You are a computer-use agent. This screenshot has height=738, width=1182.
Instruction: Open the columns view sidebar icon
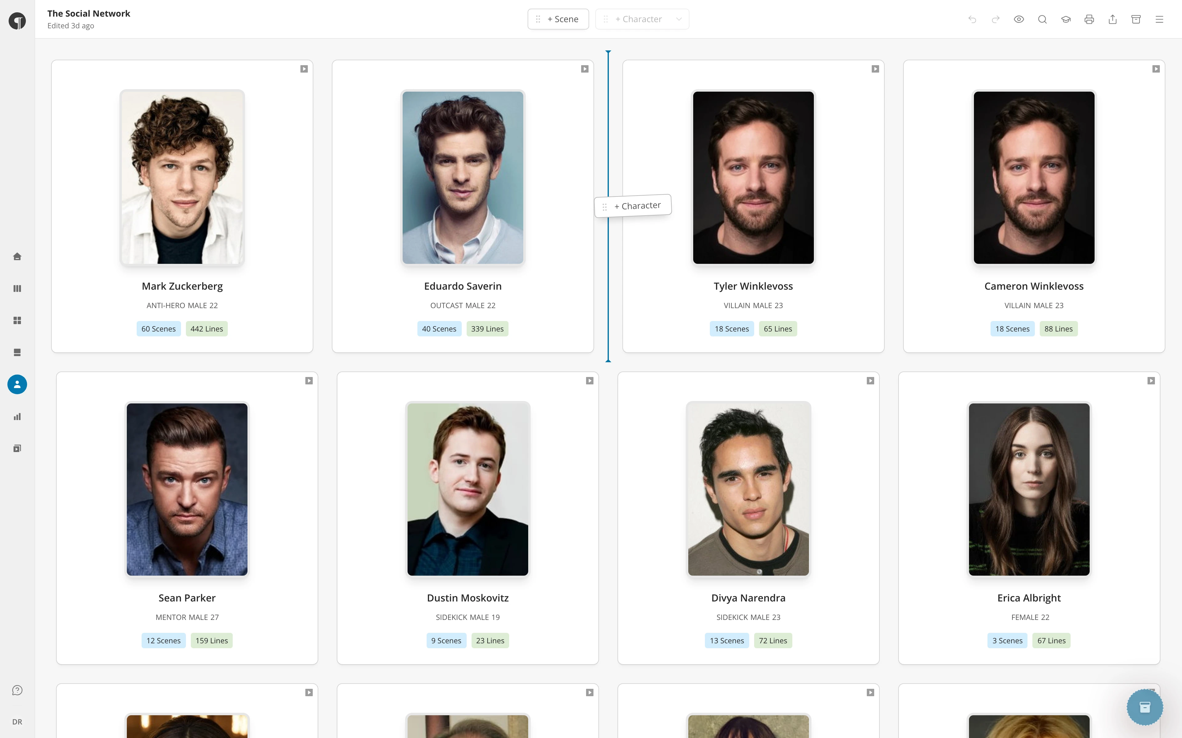[17, 288]
